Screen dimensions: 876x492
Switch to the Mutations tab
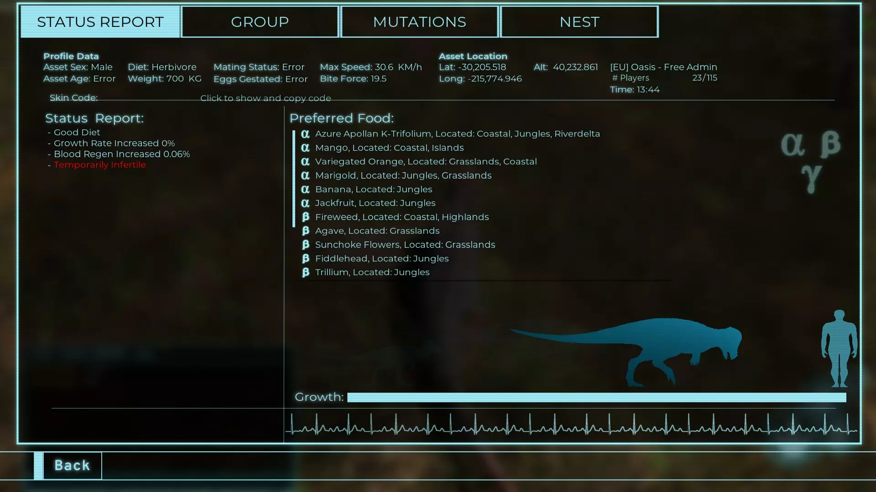pos(419,22)
